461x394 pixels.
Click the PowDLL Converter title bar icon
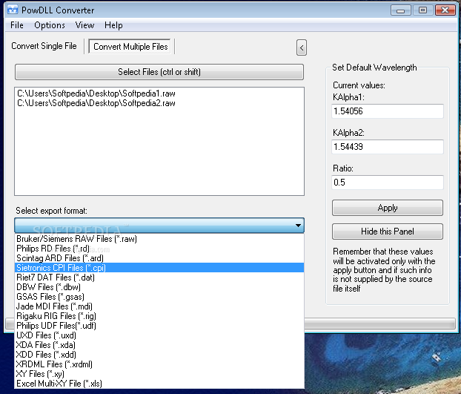coord(13,10)
